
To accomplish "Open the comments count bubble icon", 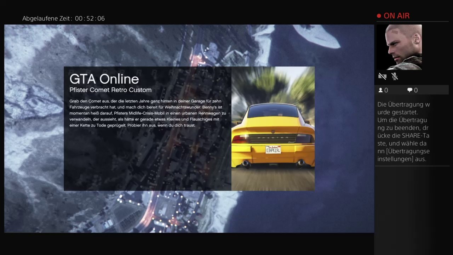I will pyautogui.click(x=409, y=90).
